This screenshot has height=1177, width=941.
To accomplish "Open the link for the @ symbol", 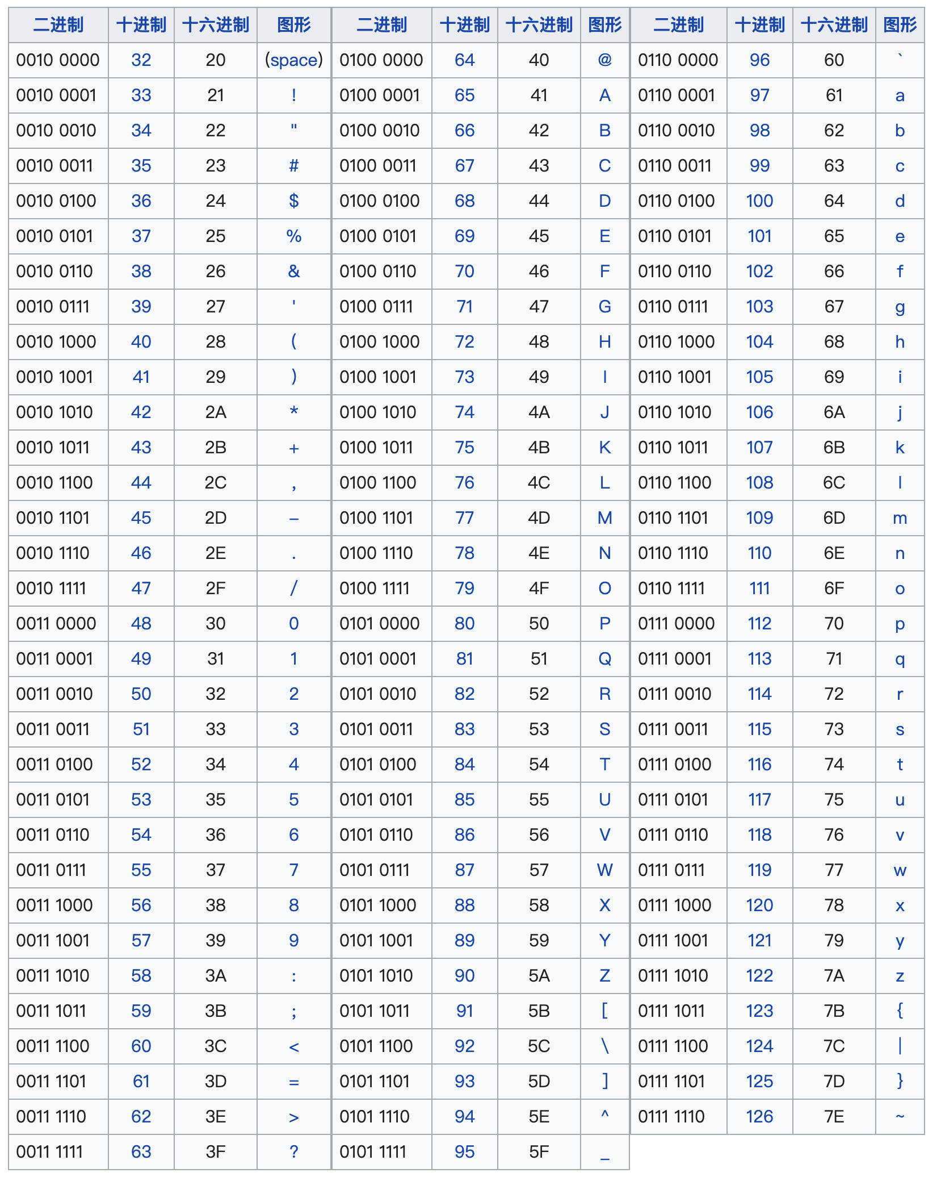I will tap(605, 59).
